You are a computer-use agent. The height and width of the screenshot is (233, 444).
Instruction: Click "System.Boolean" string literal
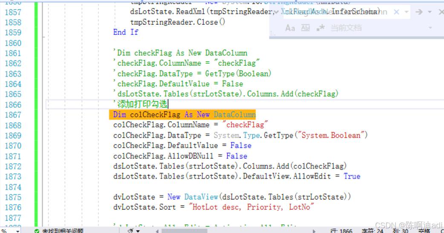click(331, 135)
